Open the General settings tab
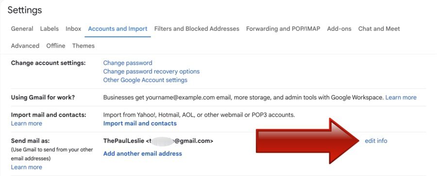Image resolution: width=437 pixels, height=176 pixels. [22, 29]
